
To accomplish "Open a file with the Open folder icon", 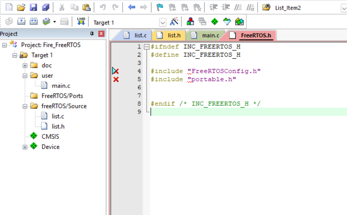I will click(x=21, y=7).
